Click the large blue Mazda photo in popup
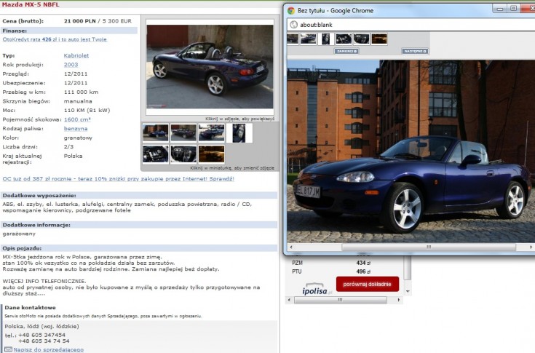 click(x=411, y=151)
